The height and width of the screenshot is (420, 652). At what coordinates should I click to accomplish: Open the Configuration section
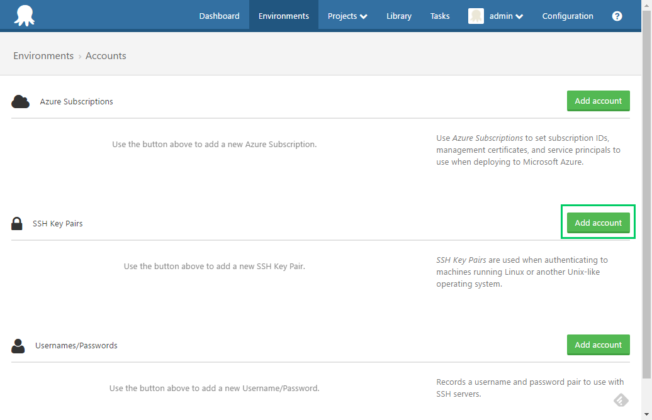pos(568,16)
